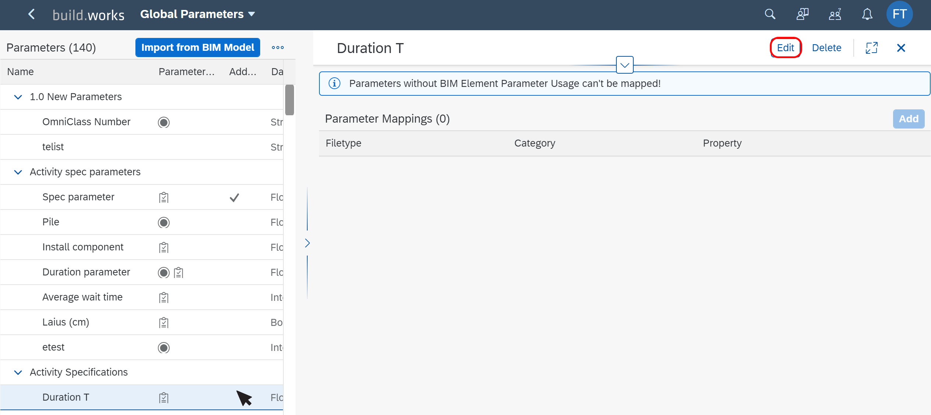
Task: Select the Pile parameter row
Action: pos(142,222)
